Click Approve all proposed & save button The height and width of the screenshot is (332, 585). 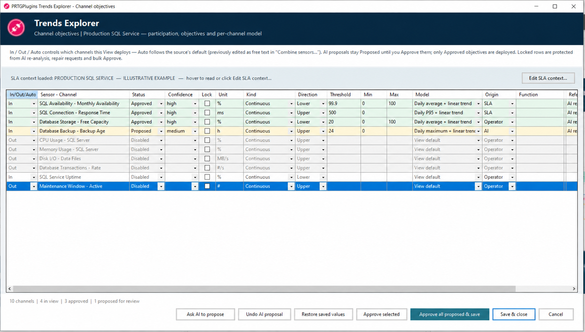pos(450,314)
